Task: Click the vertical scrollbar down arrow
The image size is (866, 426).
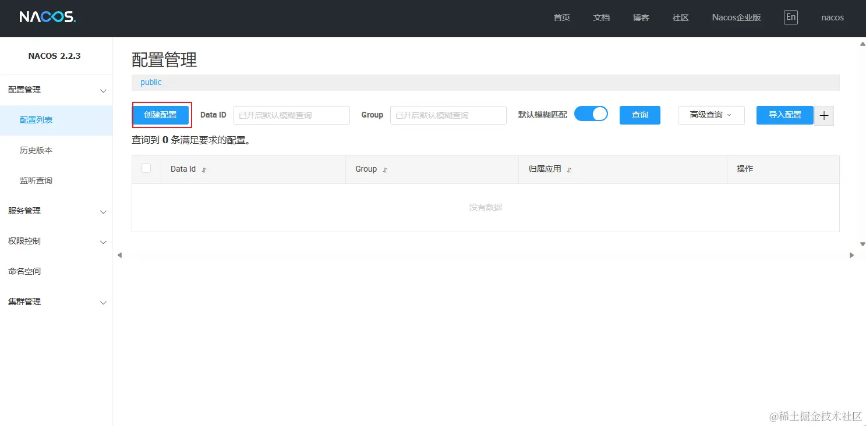Action: coord(863,244)
